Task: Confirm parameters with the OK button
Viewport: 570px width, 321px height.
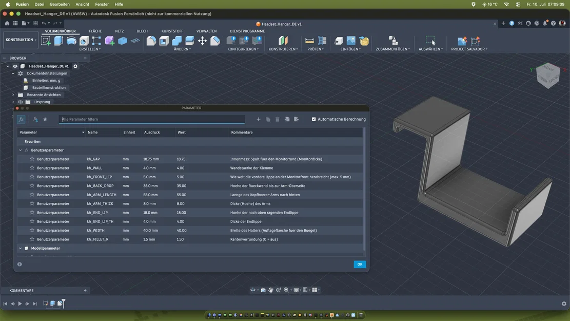Action: coord(360,264)
